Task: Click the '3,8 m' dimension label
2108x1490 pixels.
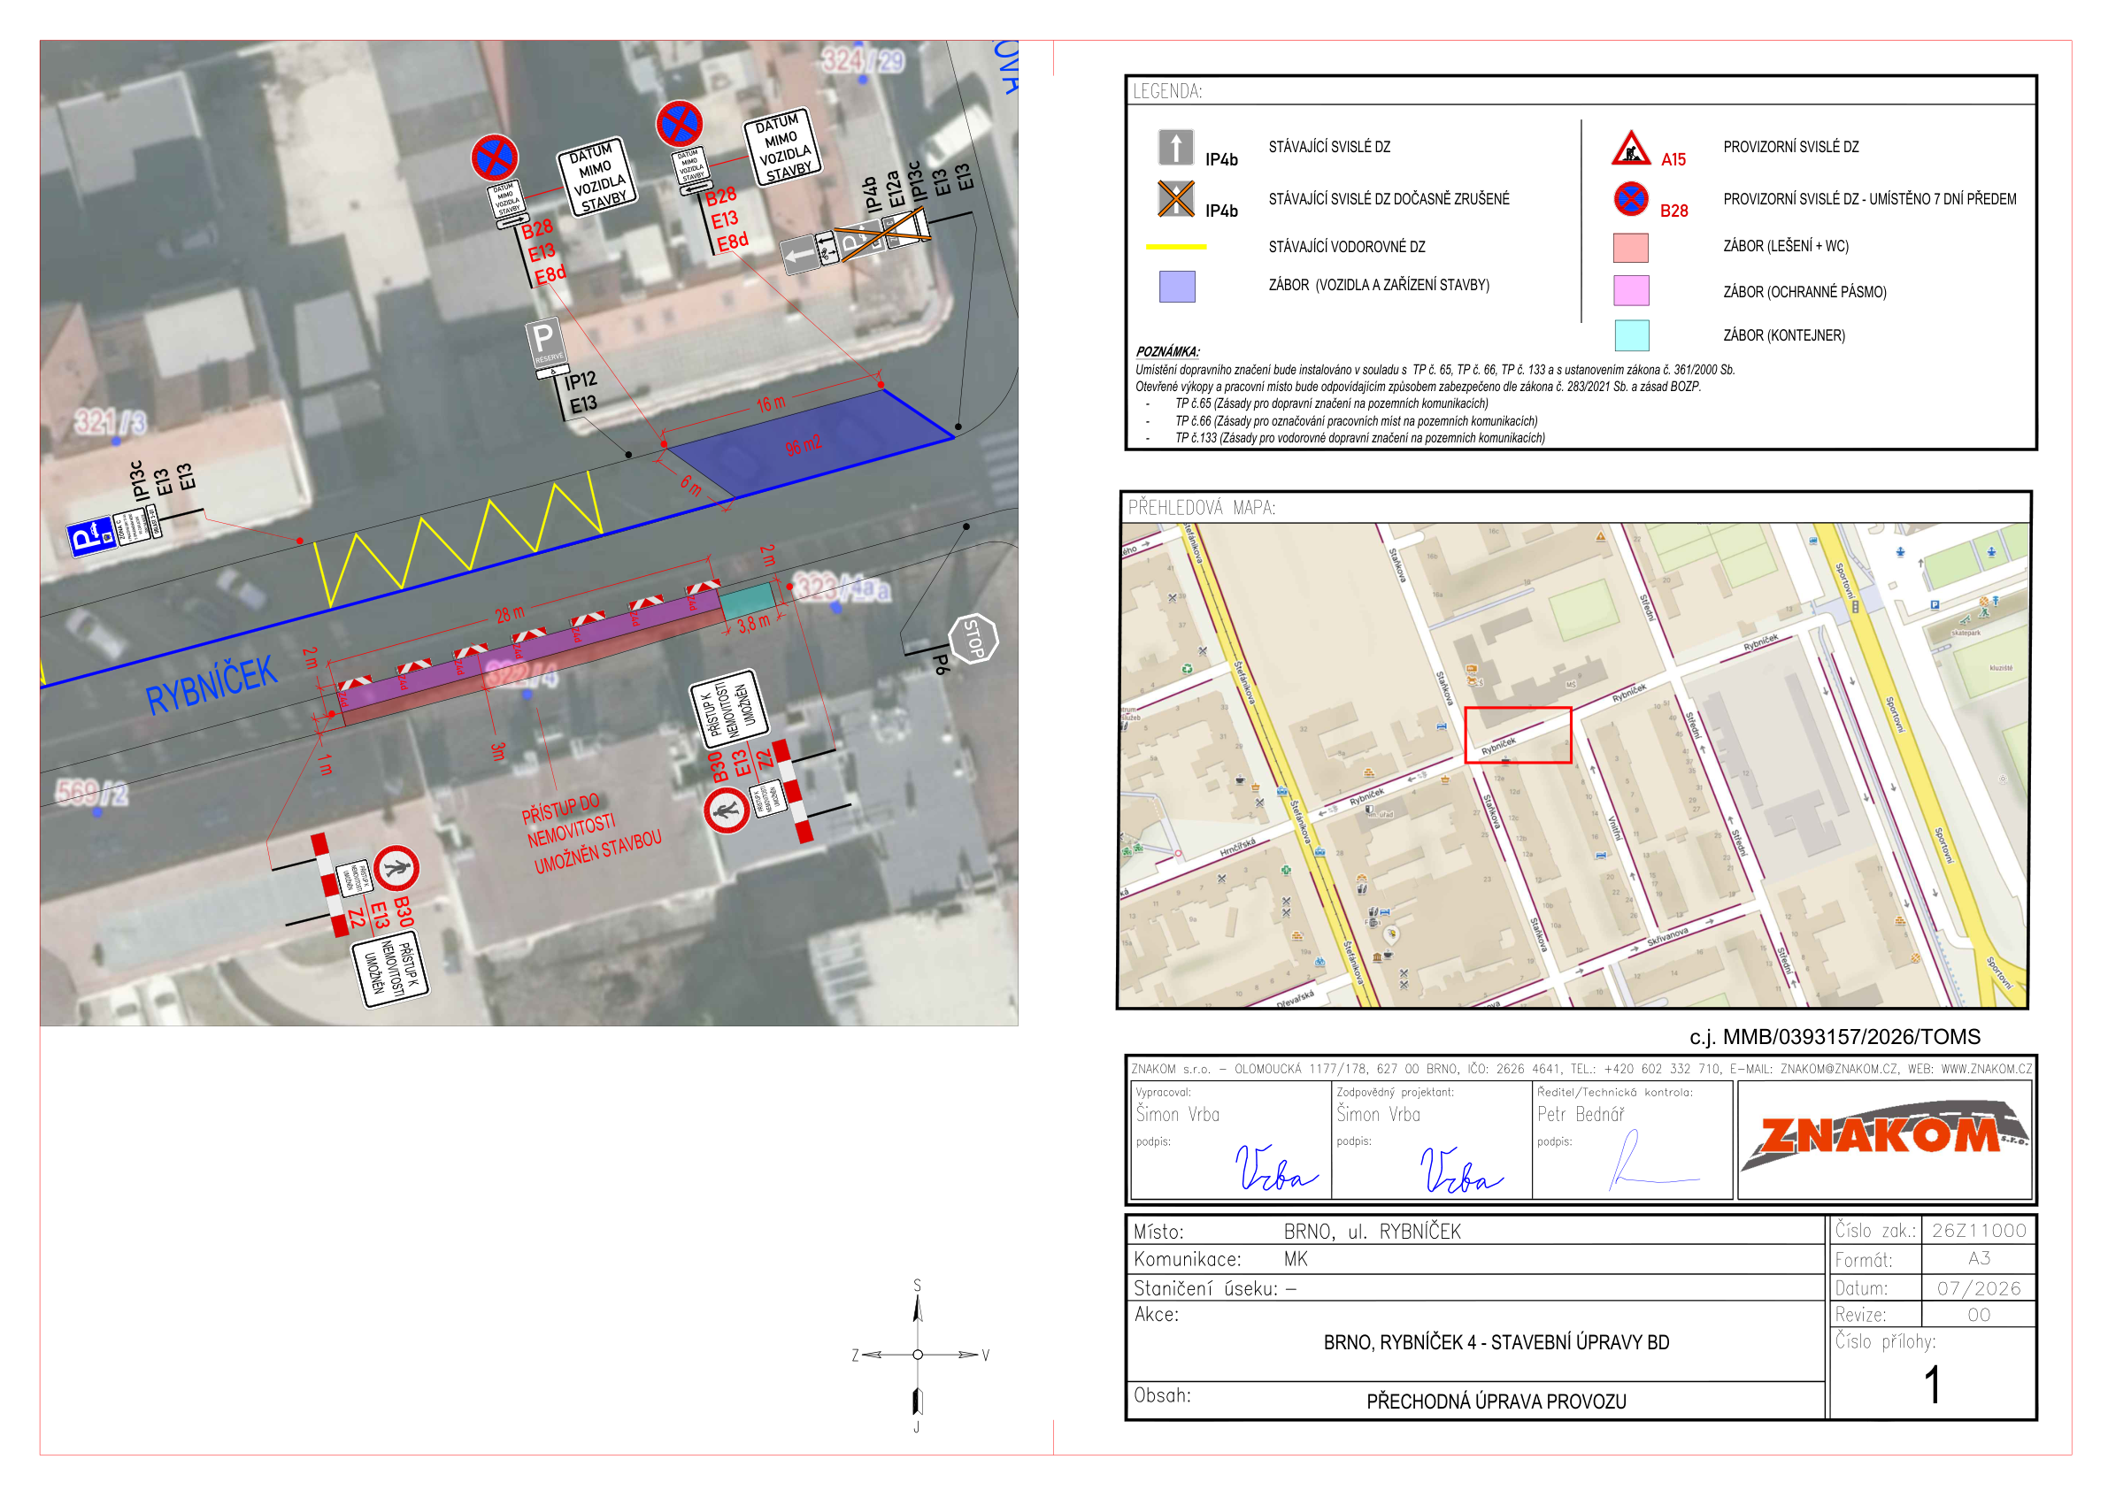Action: (x=754, y=625)
